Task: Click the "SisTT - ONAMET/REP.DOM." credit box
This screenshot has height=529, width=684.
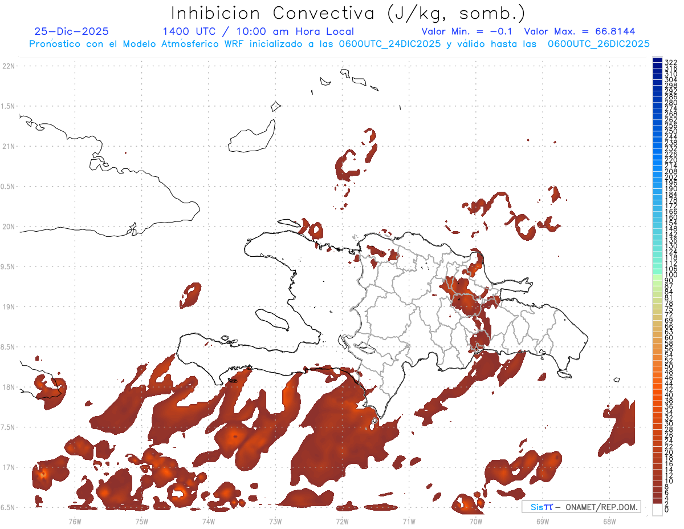Action: [581, 507]
